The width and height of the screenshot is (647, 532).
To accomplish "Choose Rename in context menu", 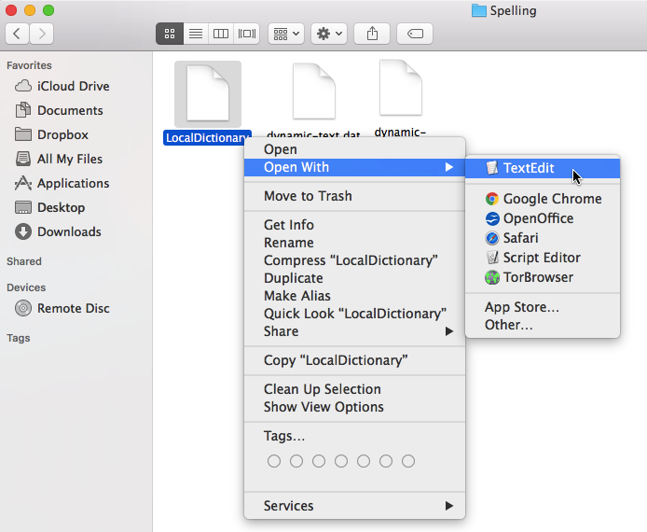I will coord(354,243).
